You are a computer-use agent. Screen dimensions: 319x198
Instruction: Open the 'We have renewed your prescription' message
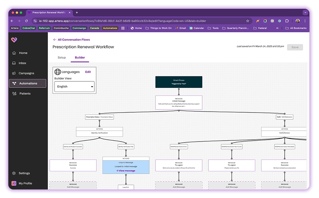point(284,165)
